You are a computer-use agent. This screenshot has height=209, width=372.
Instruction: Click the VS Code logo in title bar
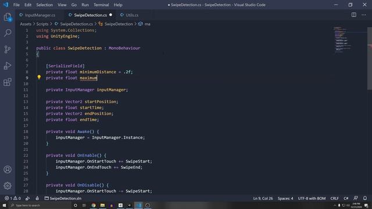(6, 5)
